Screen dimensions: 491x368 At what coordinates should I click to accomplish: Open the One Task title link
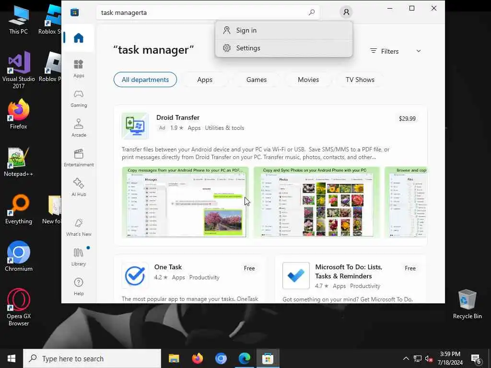coord(168,267)
